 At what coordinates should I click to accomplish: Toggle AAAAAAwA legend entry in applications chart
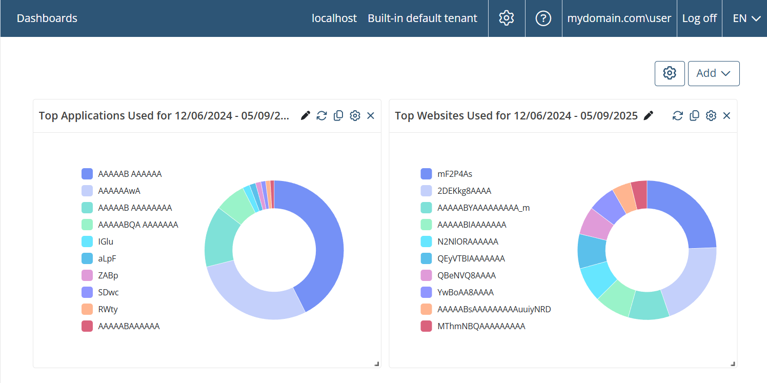(119, 191)
